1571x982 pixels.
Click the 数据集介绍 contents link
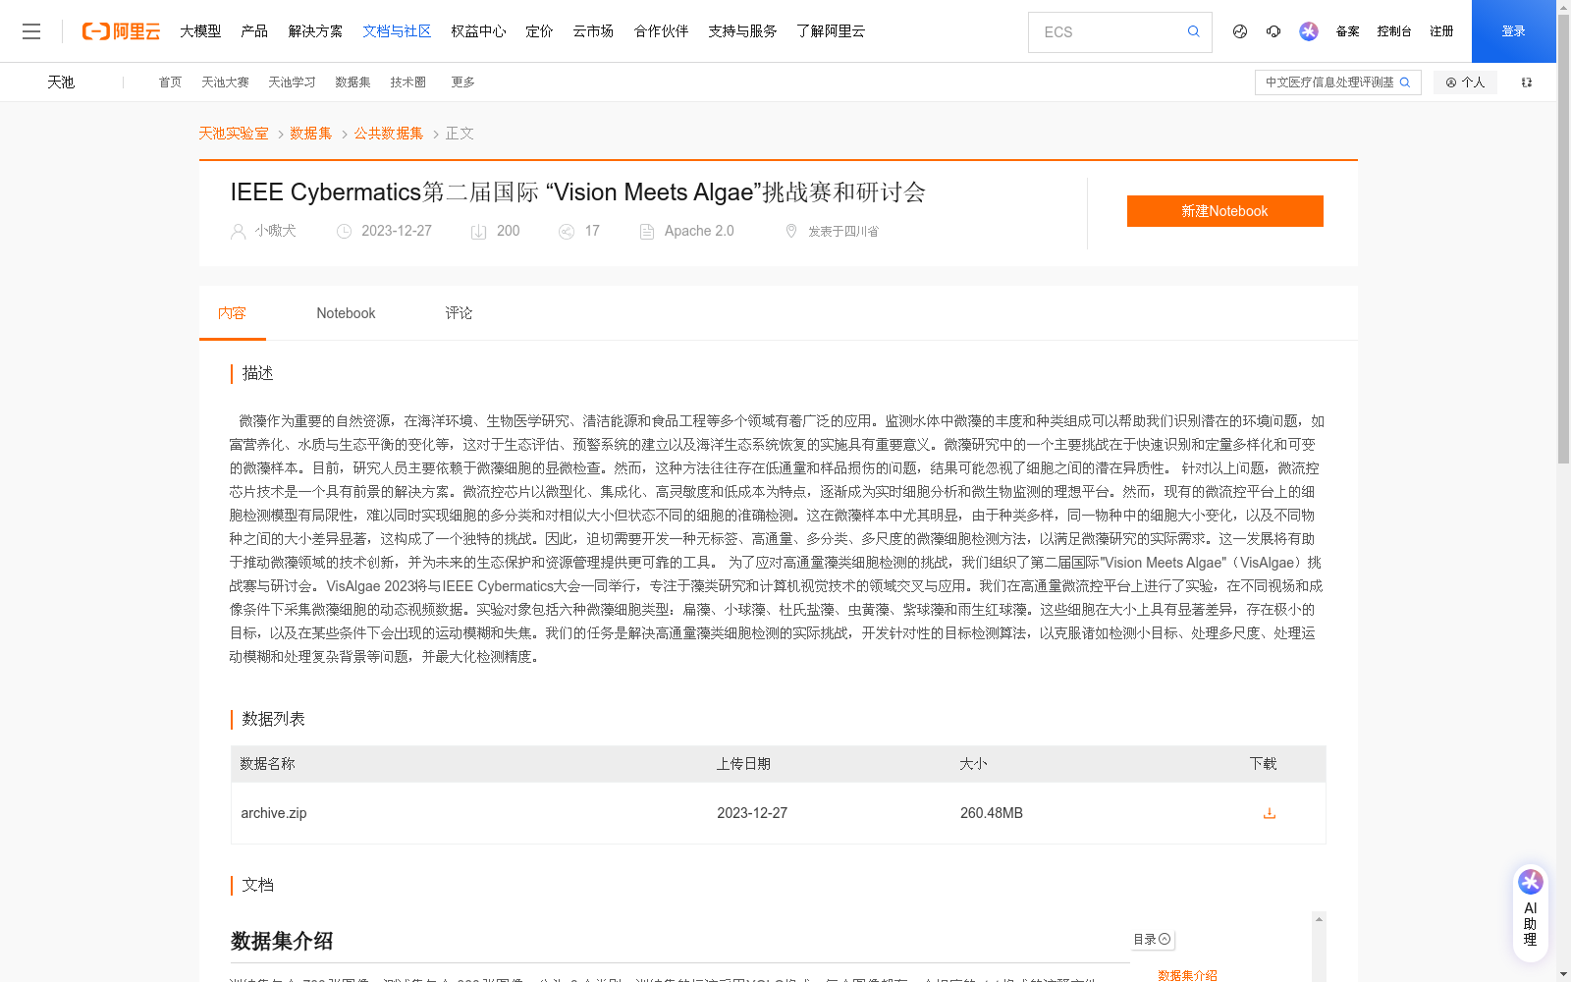[1187, 975]
